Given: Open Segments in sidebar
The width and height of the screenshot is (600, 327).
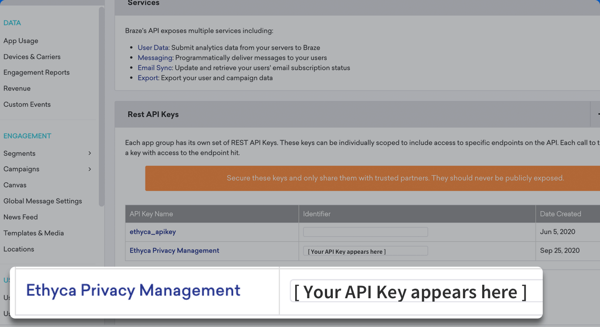Looking at the screenshot, I should tap(20, 153).
